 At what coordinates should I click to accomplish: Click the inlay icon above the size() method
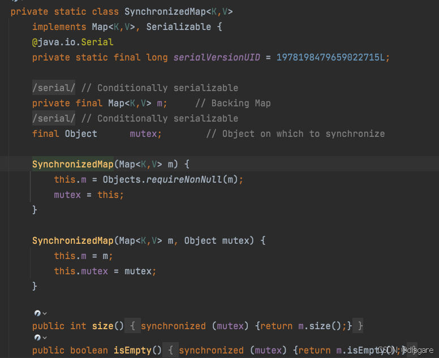pyautogui.click(x=37, y=313)
